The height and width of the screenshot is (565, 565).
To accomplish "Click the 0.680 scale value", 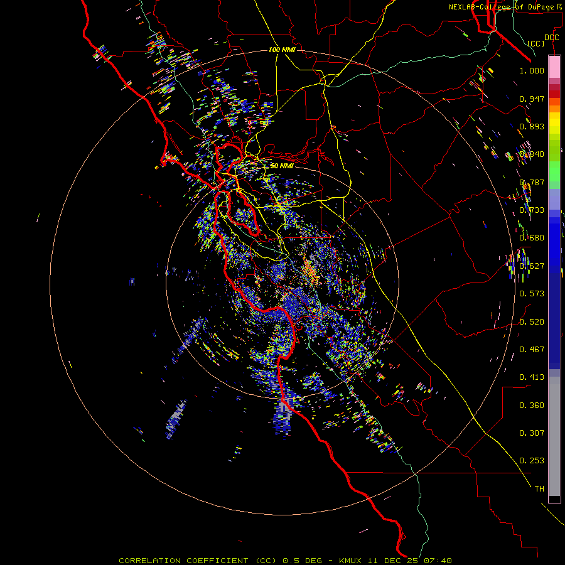I will pyautogui.click(x=532, y=238).
